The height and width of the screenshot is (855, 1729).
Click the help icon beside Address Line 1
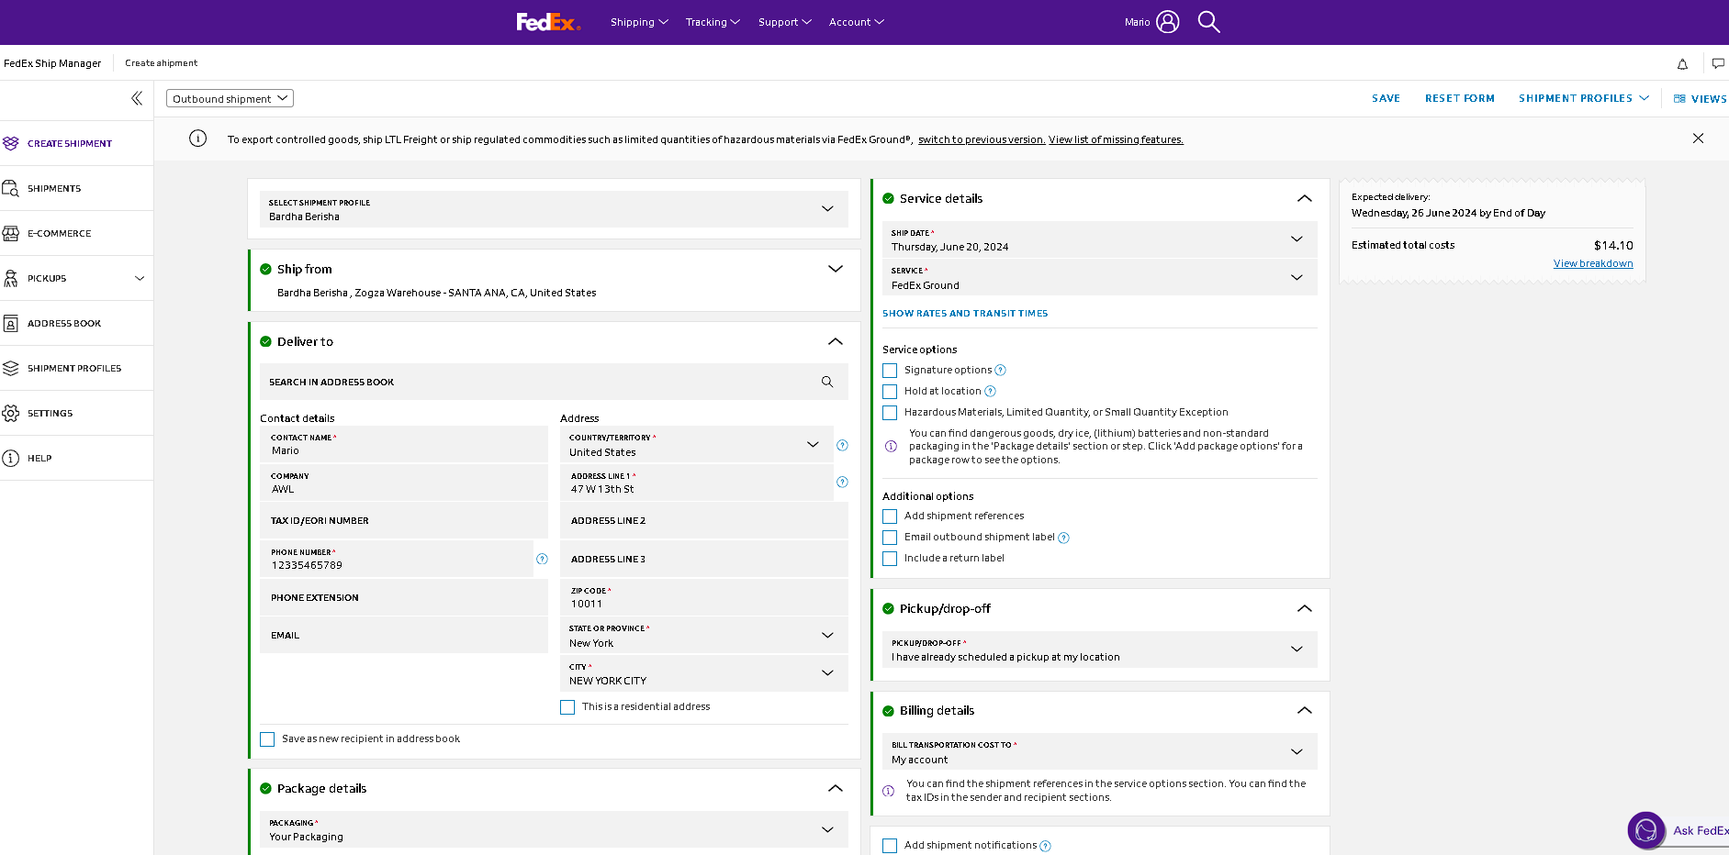842,482
